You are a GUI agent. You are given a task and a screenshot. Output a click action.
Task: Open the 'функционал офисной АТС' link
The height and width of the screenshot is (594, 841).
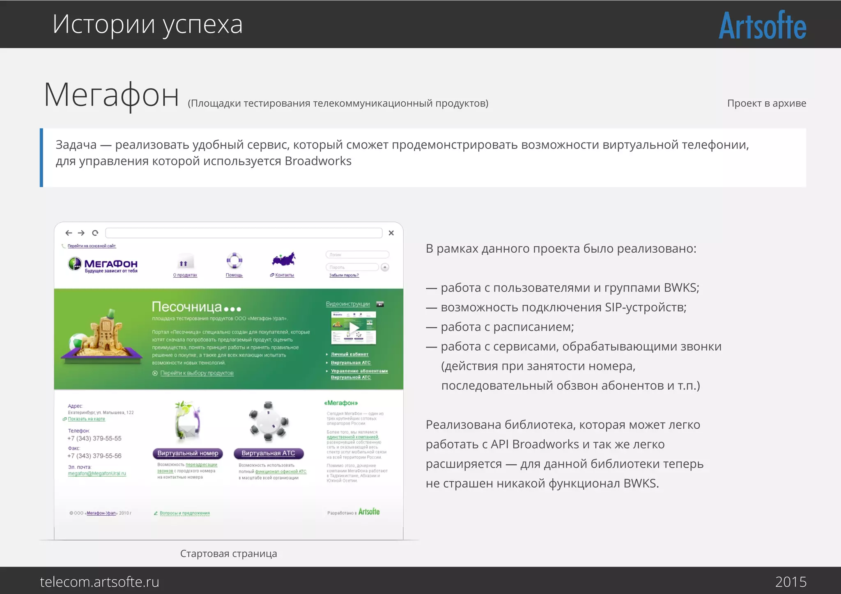[x=281, y=471]
